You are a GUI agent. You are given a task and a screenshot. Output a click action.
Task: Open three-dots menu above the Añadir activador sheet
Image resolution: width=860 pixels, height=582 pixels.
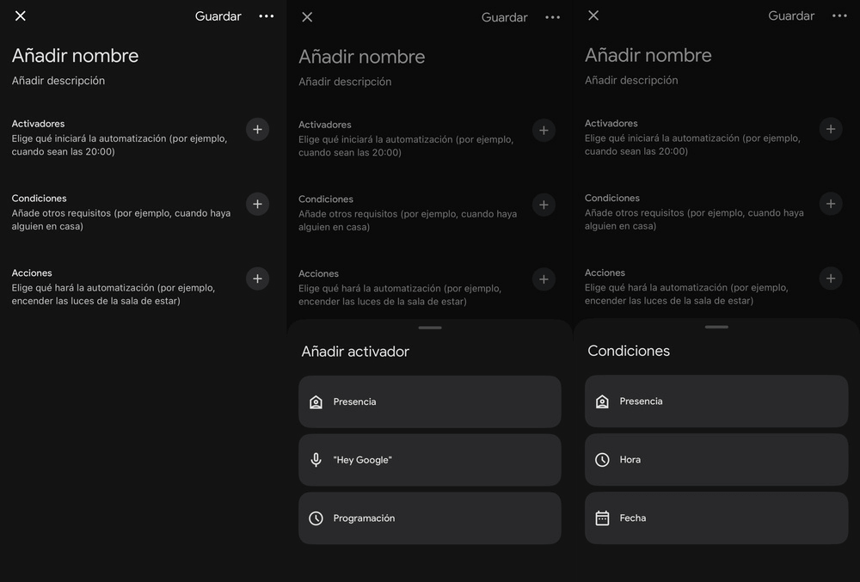(553, 17)
